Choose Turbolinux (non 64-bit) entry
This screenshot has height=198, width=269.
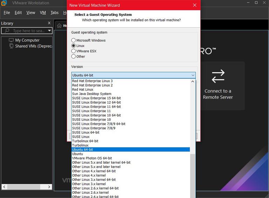point(131,145)
